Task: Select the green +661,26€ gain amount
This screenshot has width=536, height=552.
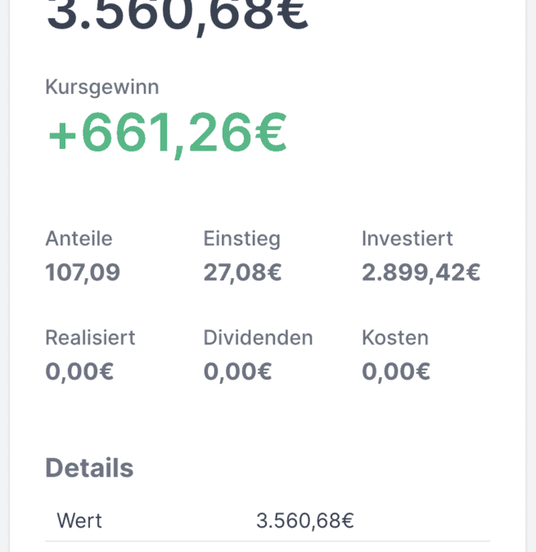Action: (168, 134)
